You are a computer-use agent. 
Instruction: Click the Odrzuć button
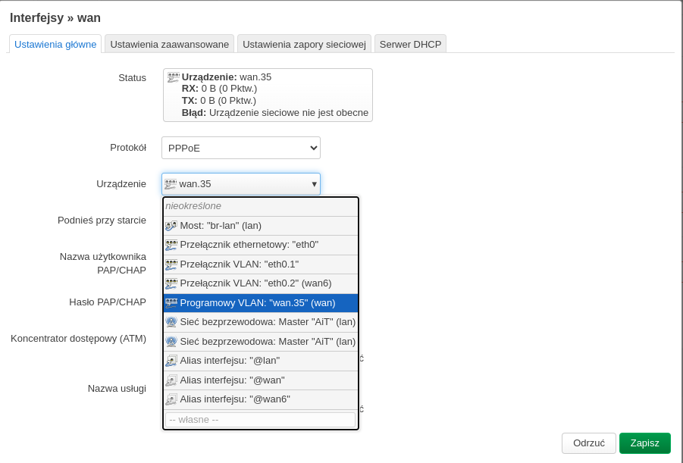coord(588,443)
